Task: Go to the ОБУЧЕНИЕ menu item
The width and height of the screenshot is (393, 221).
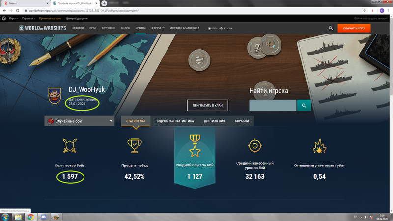Action: click(x=108, y=28)
